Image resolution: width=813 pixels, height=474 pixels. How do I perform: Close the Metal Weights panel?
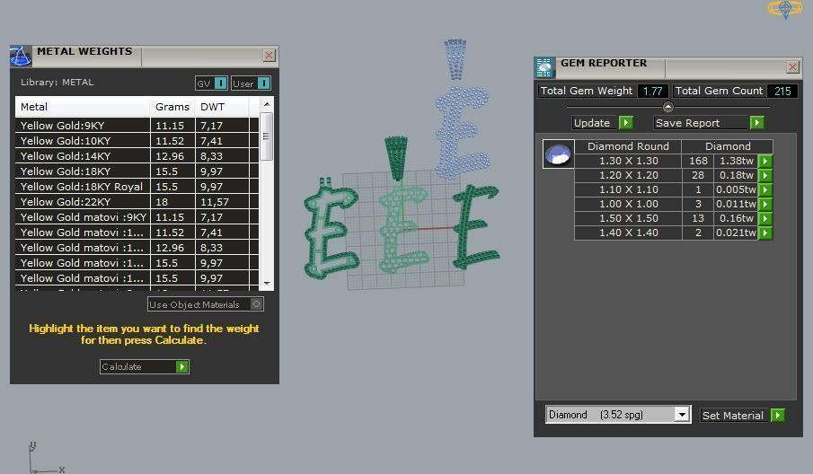(x=269, y=56)
